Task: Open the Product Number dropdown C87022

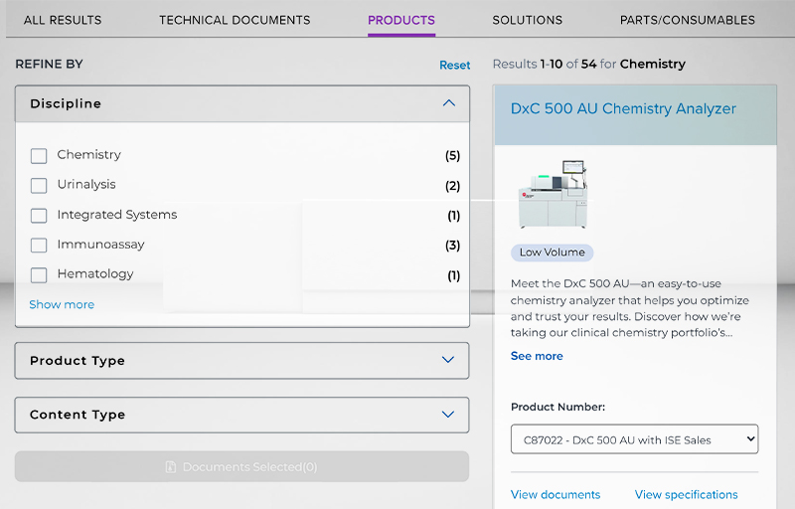Action: (x=634, y=439)
